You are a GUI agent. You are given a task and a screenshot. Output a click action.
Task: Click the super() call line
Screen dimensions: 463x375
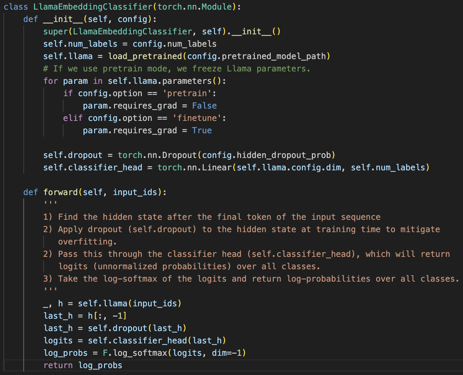[x=162, y=31]
